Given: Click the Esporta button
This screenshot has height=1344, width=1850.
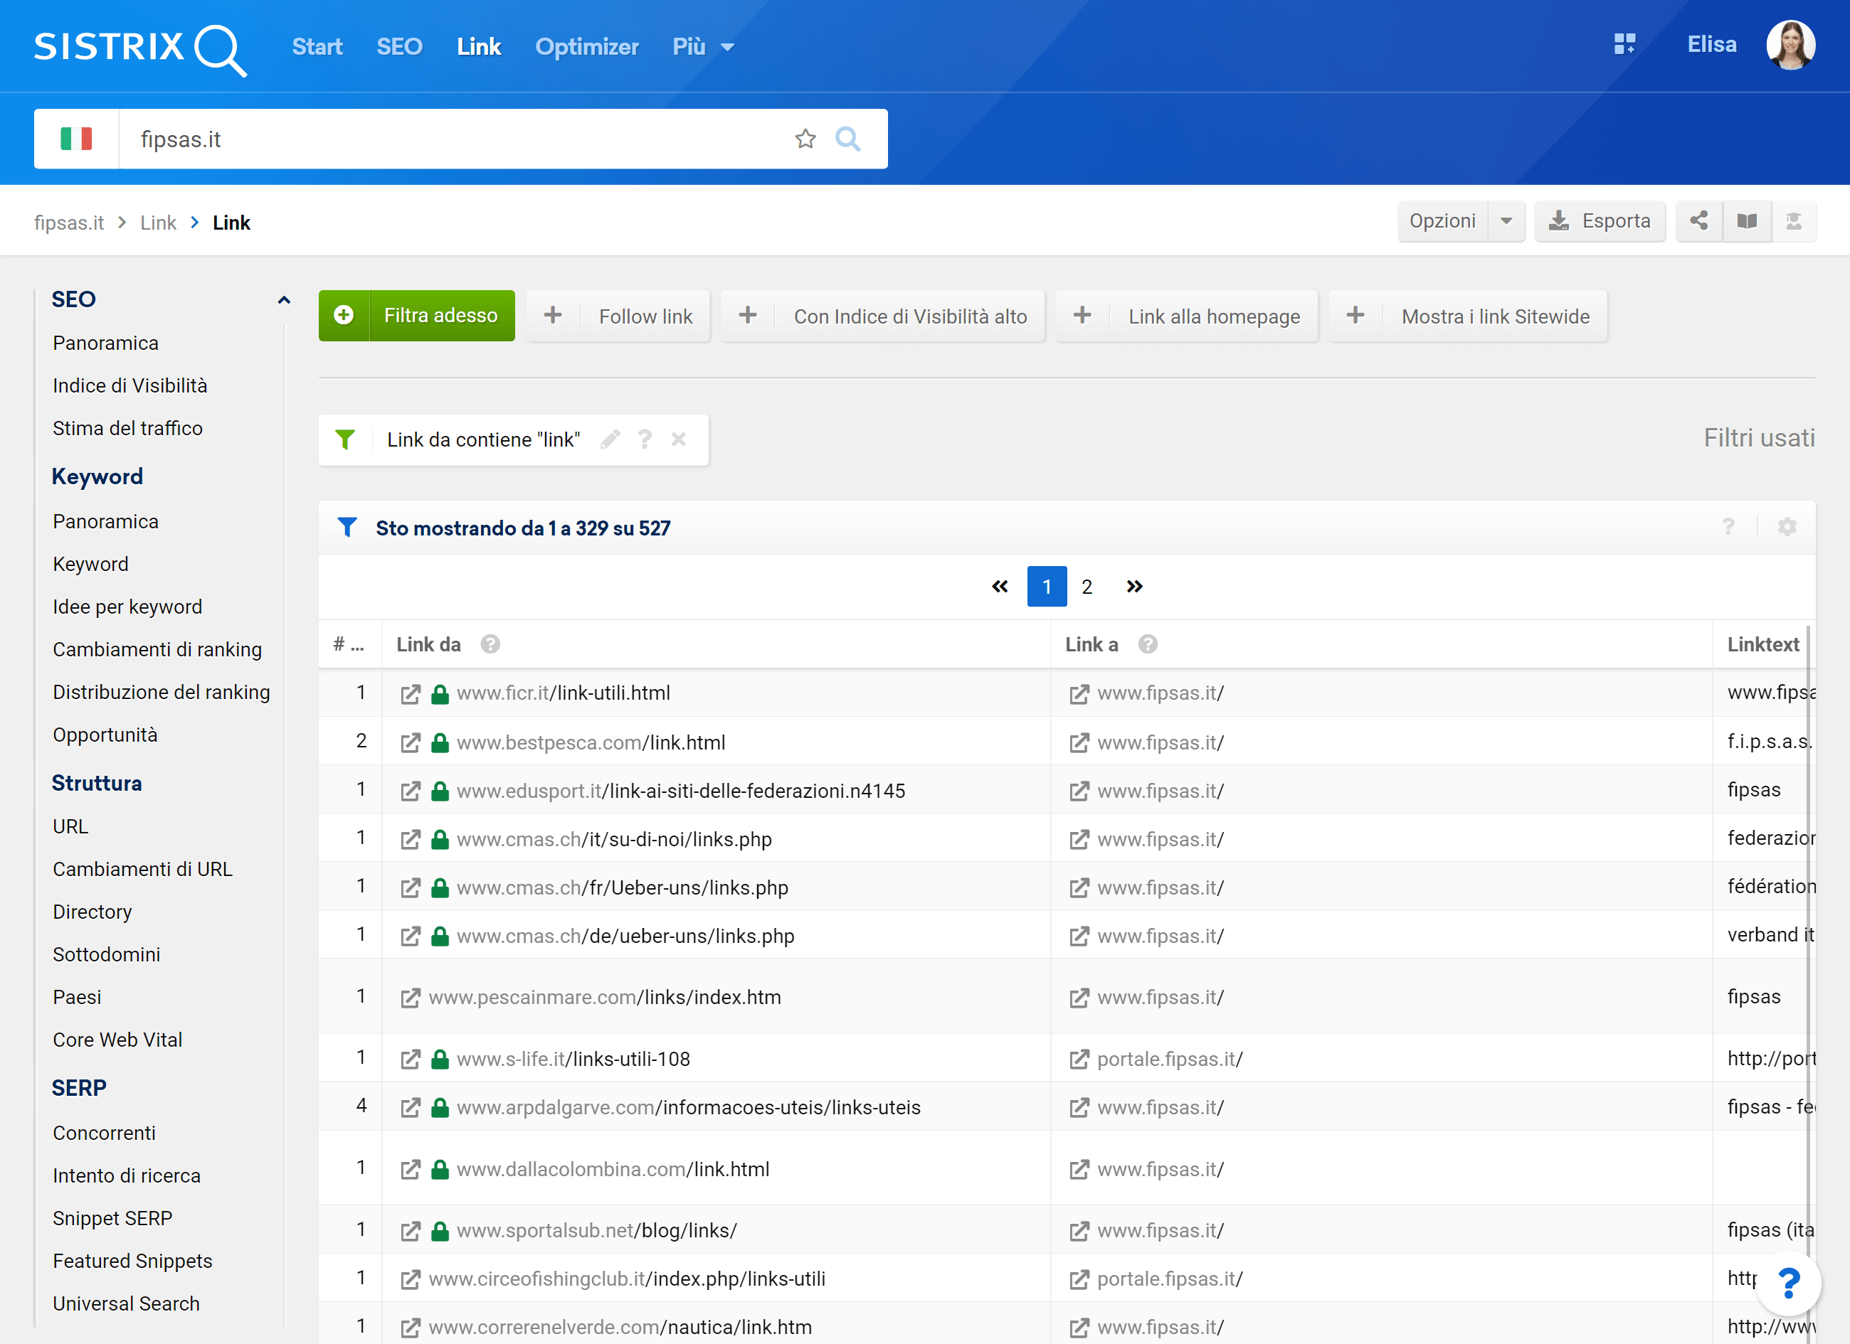Looking at the screenshot, I should pos(1600,221).
